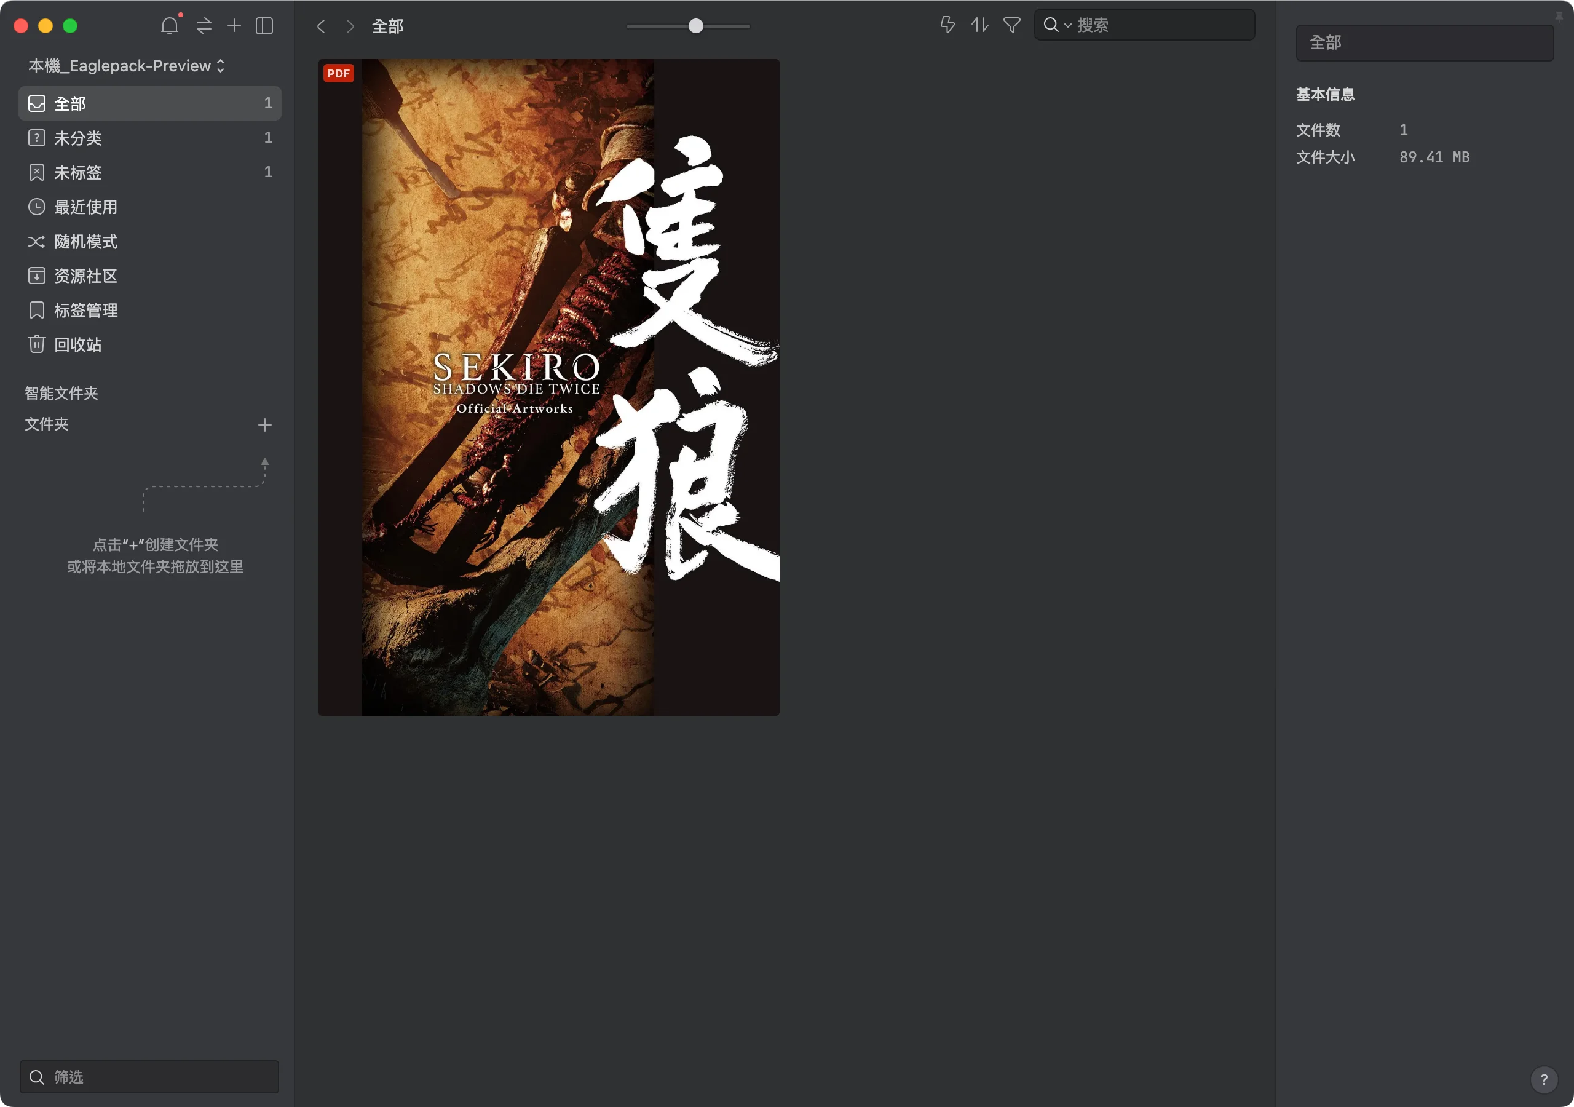
Task: Toggle the sidebar layout icon
Action: 264,26
